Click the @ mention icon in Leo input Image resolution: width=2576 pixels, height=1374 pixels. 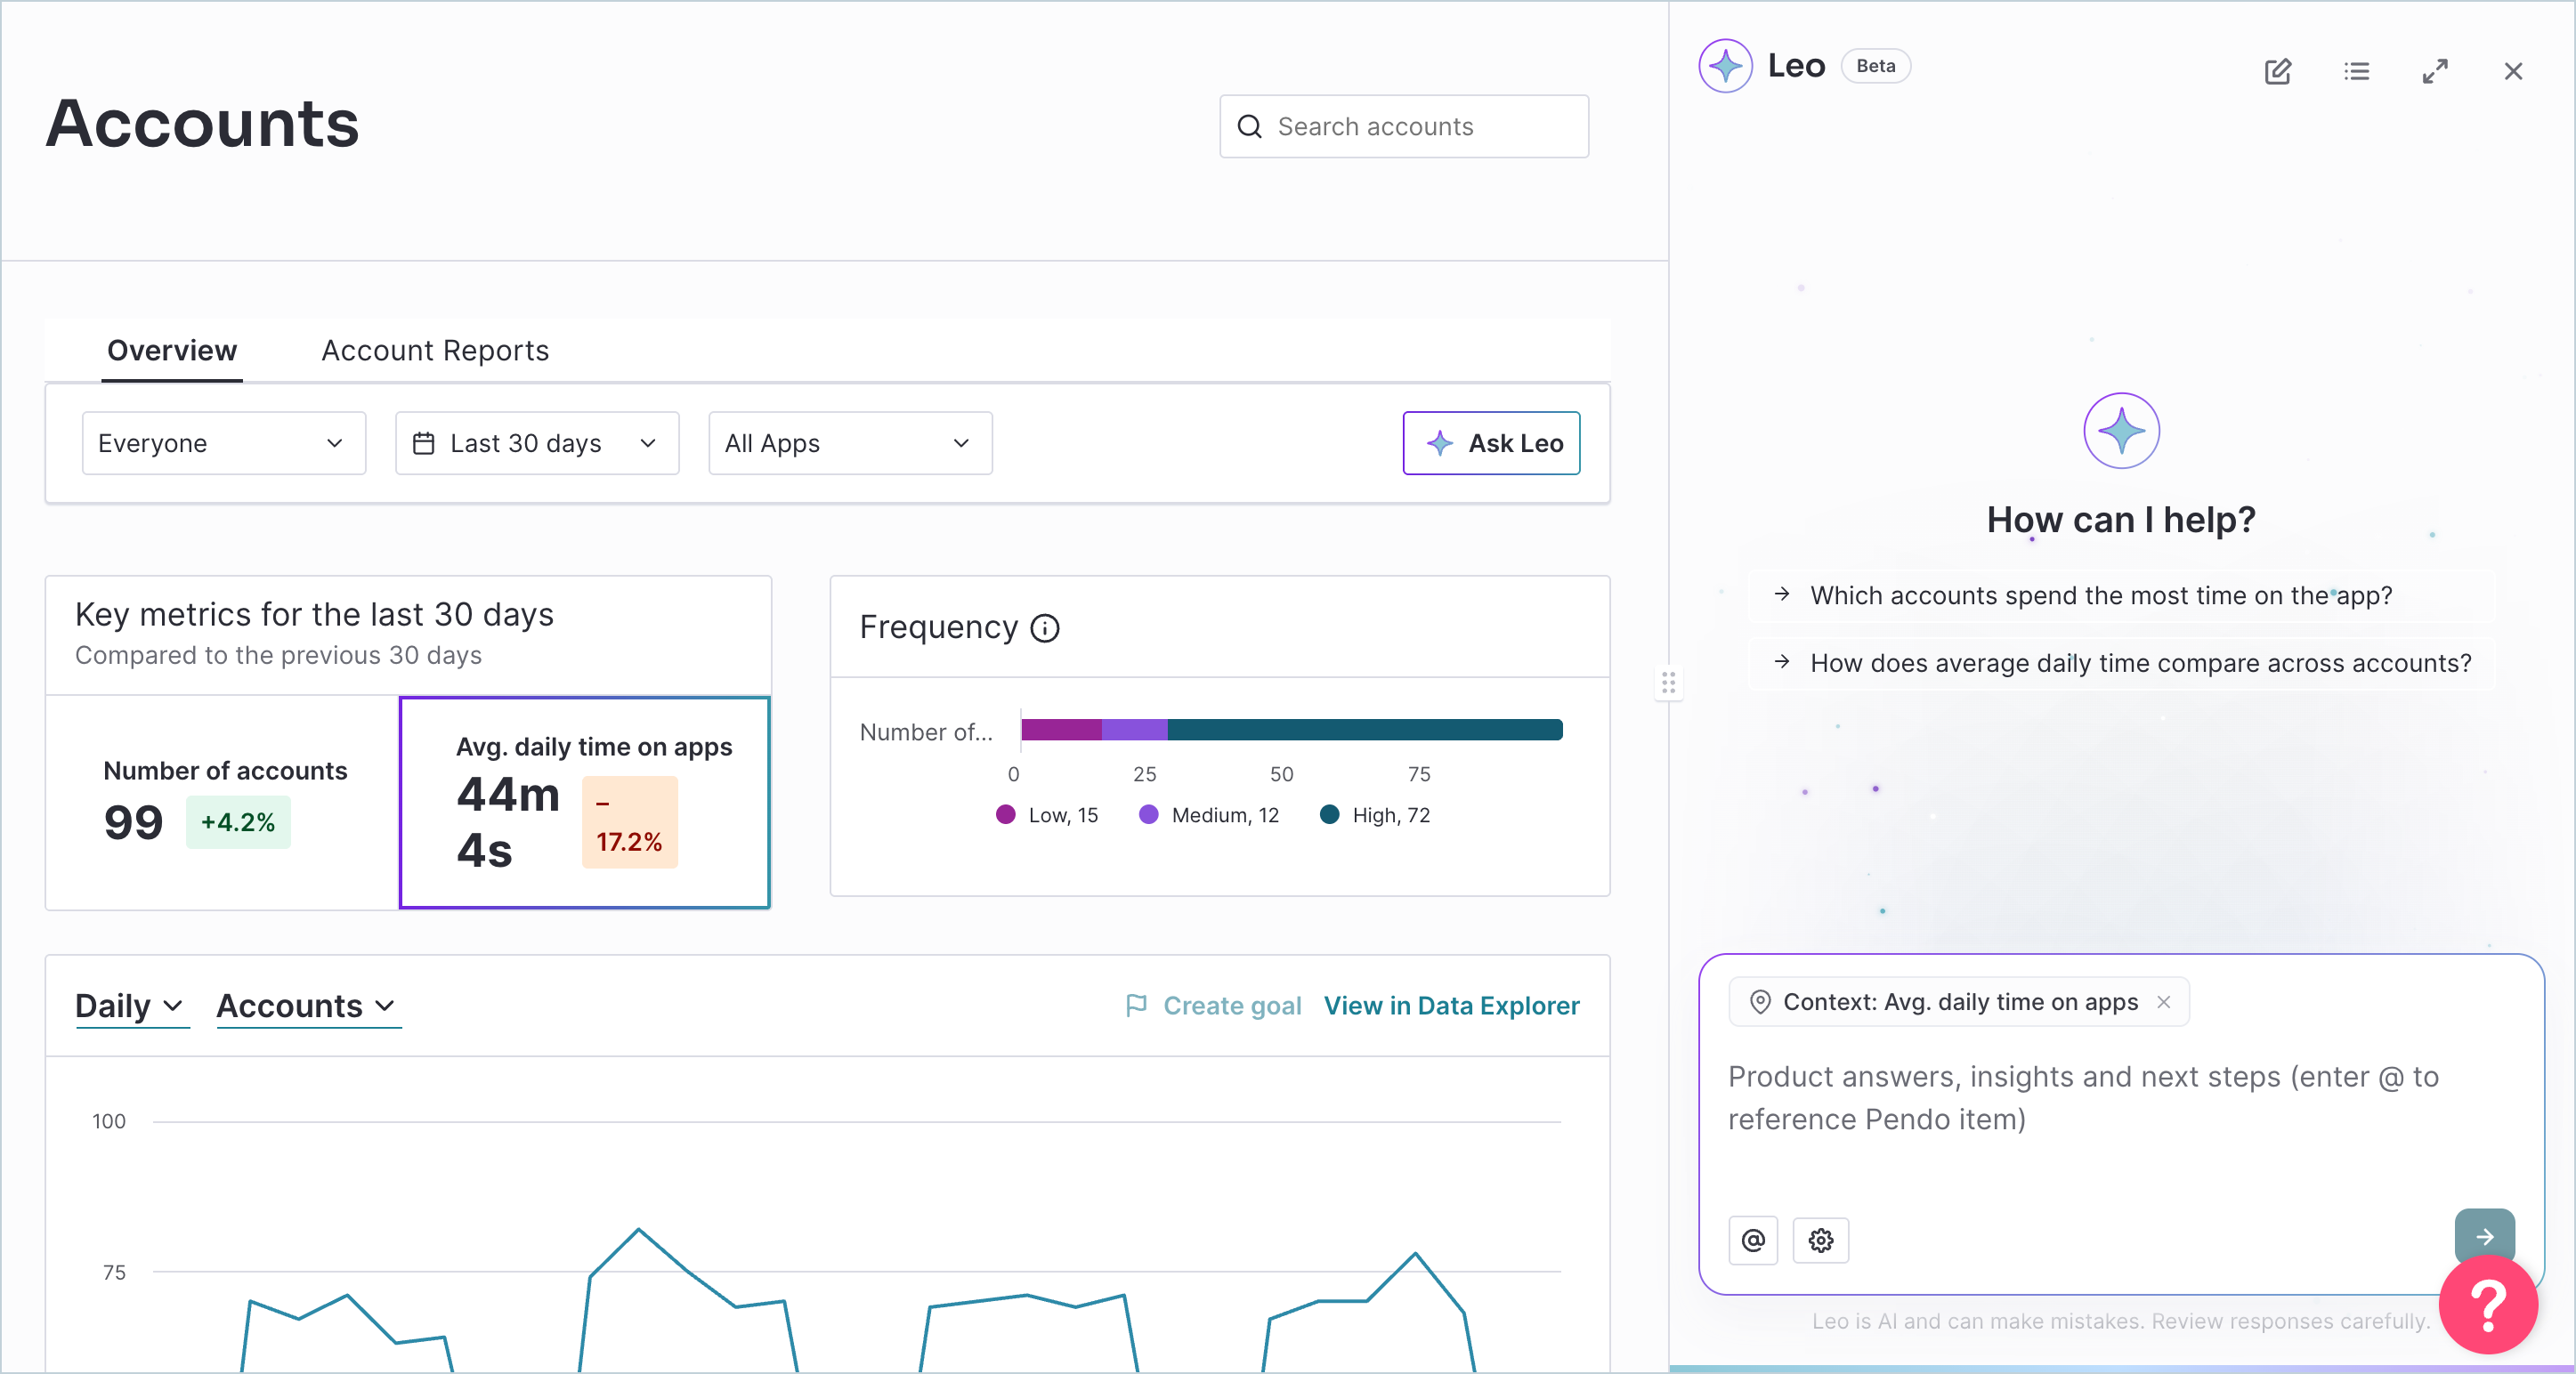(1752, 1240)
